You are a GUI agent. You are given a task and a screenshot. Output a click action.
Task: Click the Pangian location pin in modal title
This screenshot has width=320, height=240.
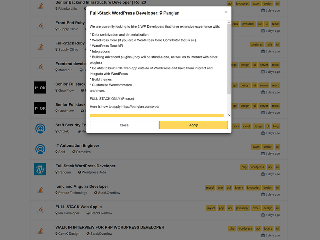(x=161, y=13)
